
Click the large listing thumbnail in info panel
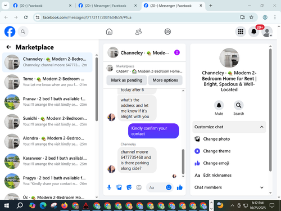(229, 58)
